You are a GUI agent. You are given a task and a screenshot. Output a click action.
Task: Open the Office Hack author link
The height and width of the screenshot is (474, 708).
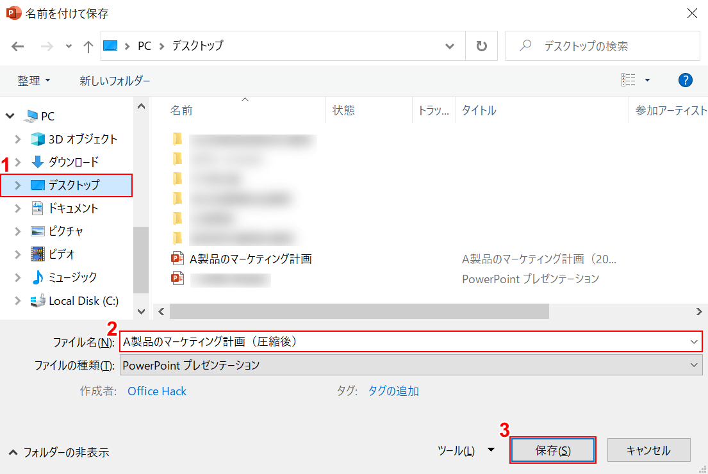(156, 391)
